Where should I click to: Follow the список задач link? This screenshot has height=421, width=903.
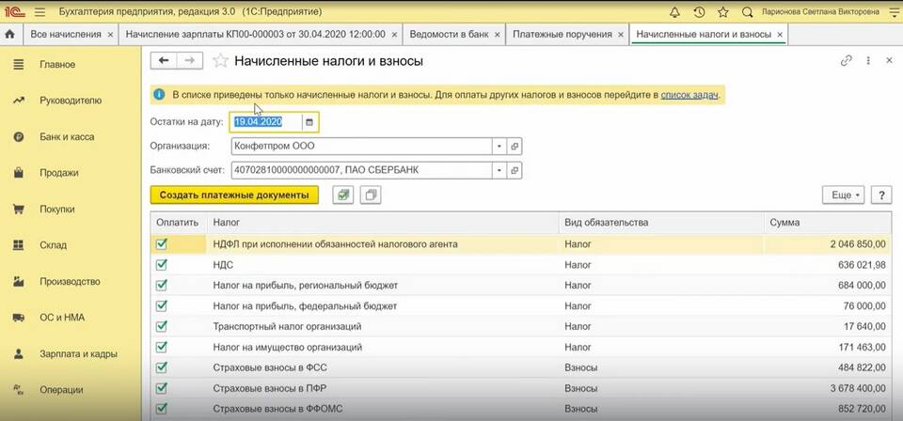[x=691, y=95]
